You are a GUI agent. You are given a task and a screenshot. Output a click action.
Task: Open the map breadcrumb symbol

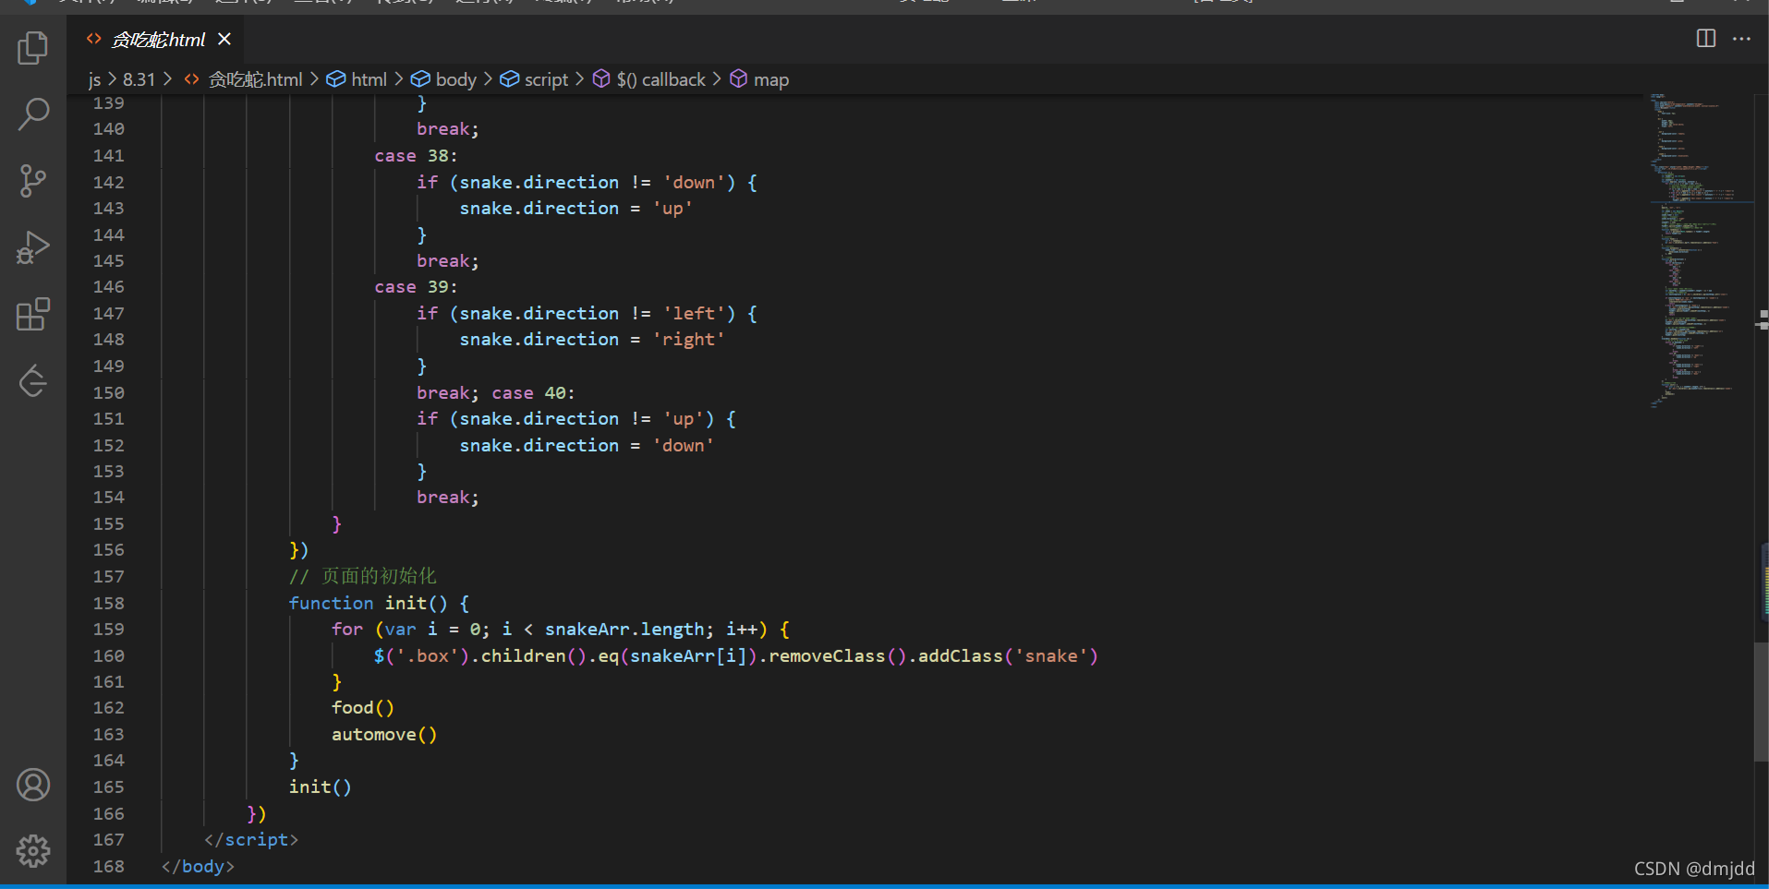(759, 80)
